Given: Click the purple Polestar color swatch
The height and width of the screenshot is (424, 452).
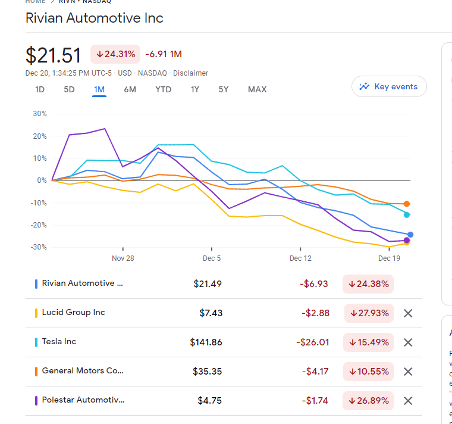Looking at the screenshot, I should (36, 401).
